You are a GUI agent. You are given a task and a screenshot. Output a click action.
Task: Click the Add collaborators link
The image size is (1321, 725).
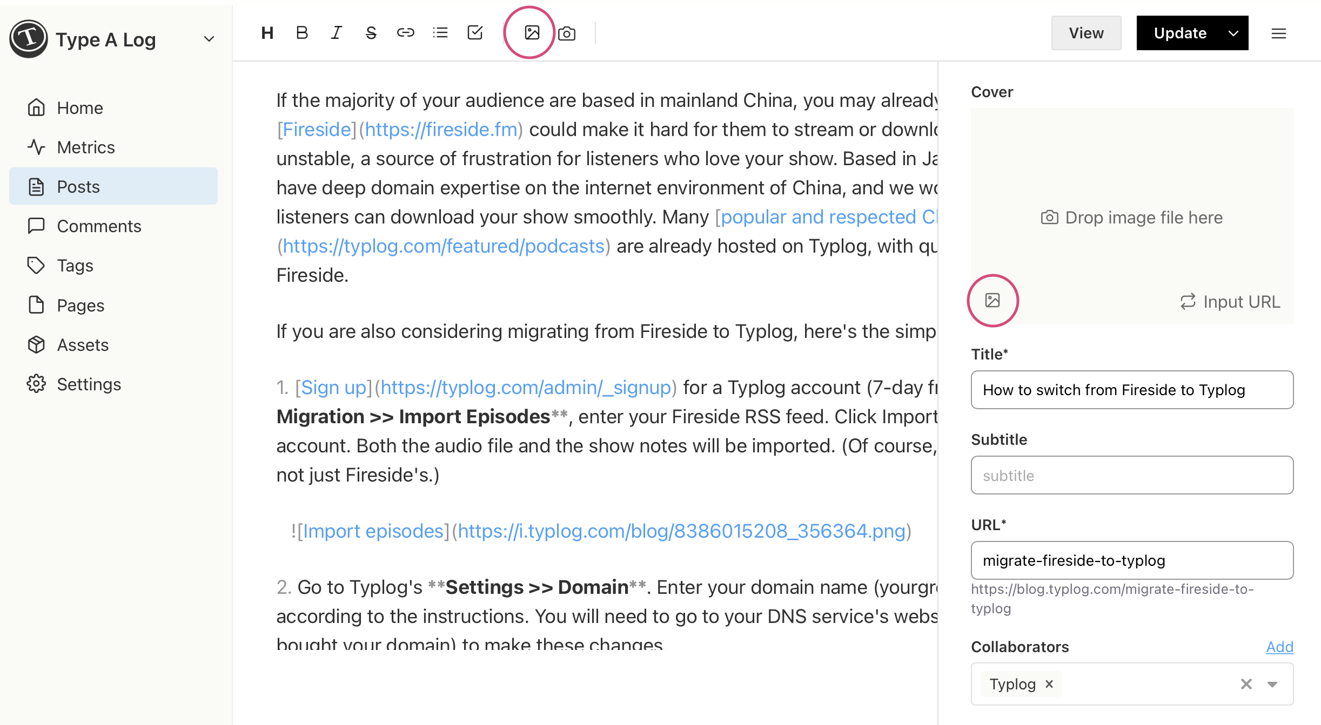[x=1279, y=646]
